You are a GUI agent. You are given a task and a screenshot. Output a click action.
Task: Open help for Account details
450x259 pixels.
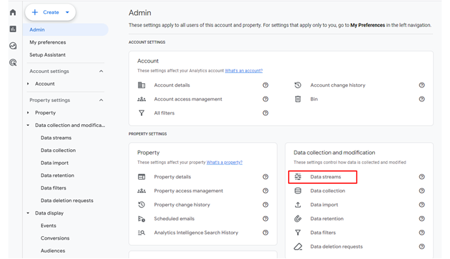click(x=265, y=85)
